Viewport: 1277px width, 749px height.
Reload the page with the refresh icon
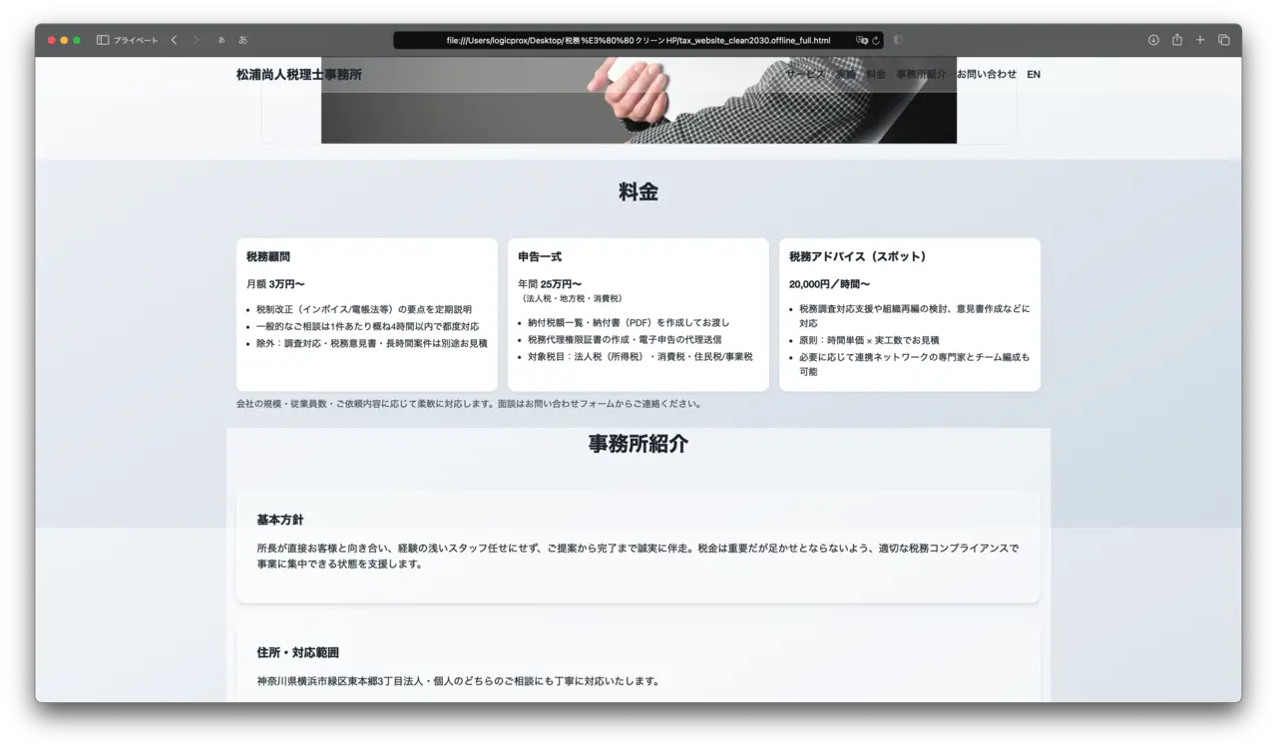click(x=876, y=41)
